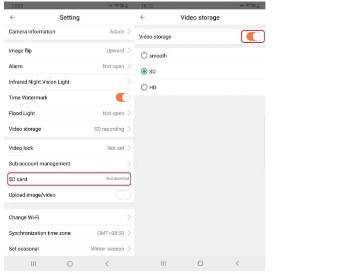Screen dimensions: 361x274
Task: Tap back arrow on Video storage screen
Action: [142, 18]
